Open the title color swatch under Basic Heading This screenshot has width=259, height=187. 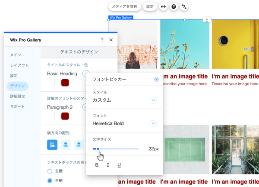pos(65,83)
